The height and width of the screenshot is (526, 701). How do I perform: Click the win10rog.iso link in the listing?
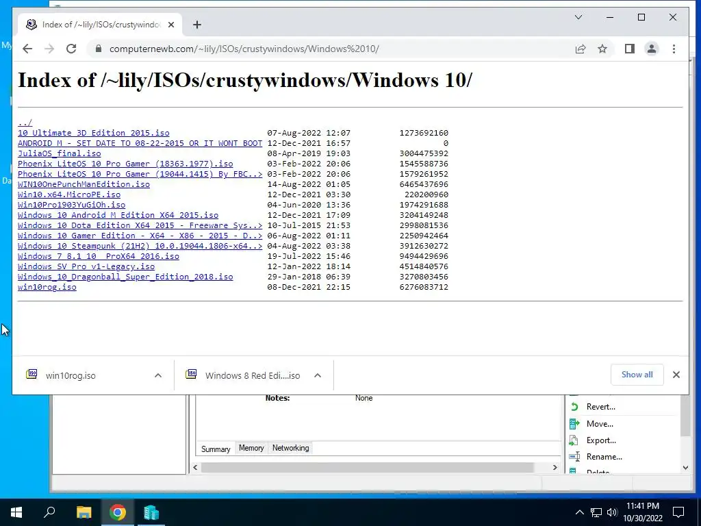click(47, 287)
